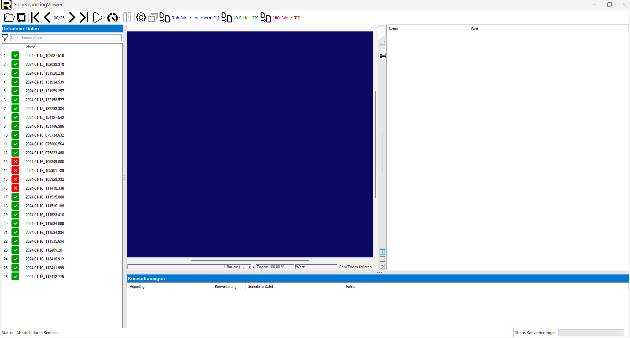
Task: Click Roh Bilder speichern [F1]
Action: tap(195, 18)
